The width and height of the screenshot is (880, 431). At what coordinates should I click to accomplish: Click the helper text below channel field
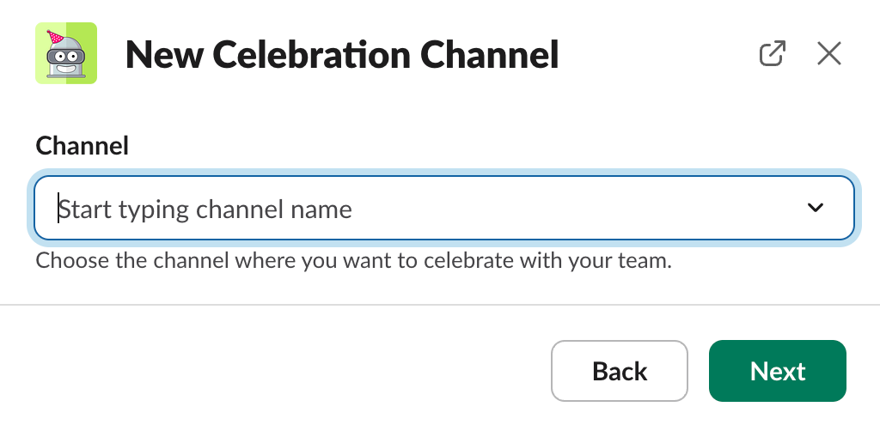tap(353, 260)
